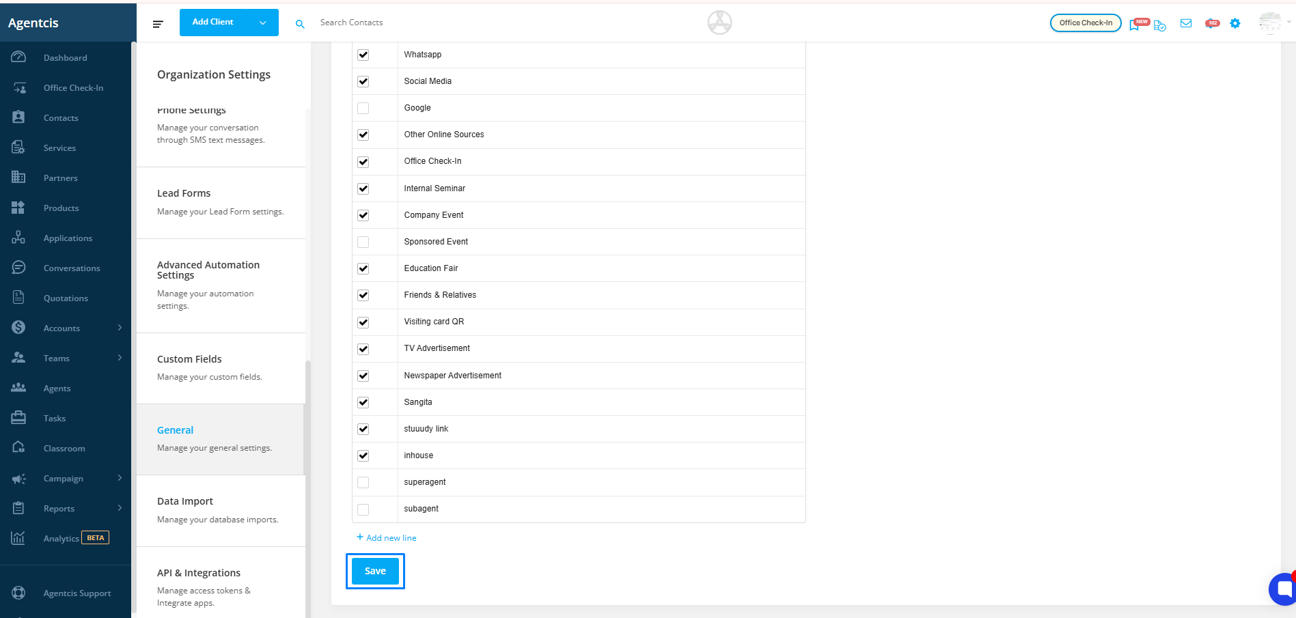Open Advanced Automation Settings

pos(221,285)
